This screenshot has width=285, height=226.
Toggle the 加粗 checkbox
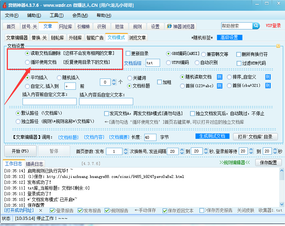point(159,82)
